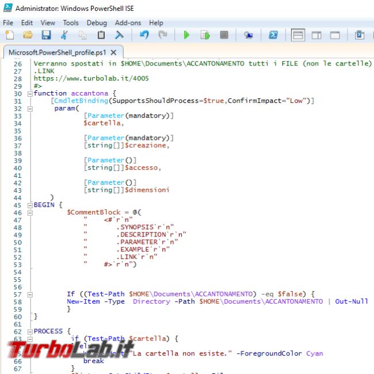Open New Remote PowerShell Tab icon
Screen dimensions: 374x374
249,35
